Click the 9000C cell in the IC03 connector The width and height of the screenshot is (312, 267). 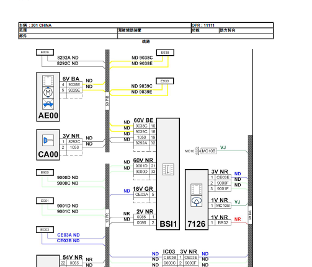(x=171, y=263)
